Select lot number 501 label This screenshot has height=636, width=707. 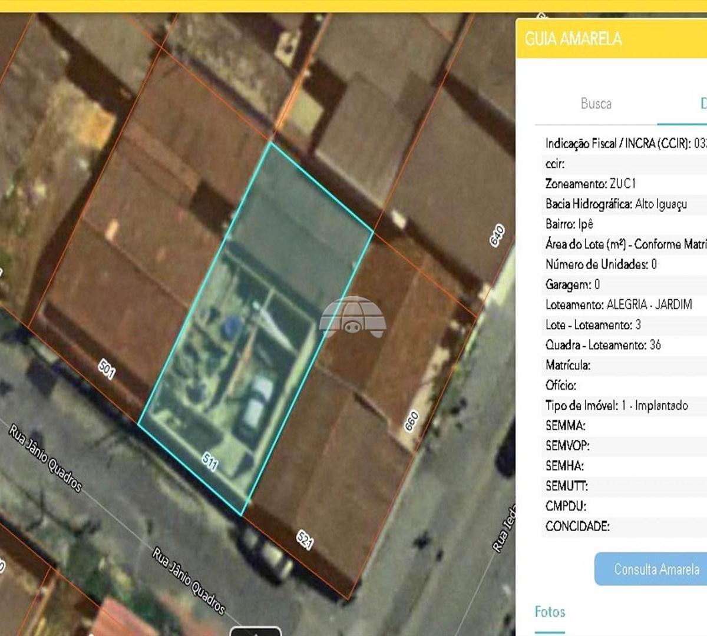coord(107,369)
